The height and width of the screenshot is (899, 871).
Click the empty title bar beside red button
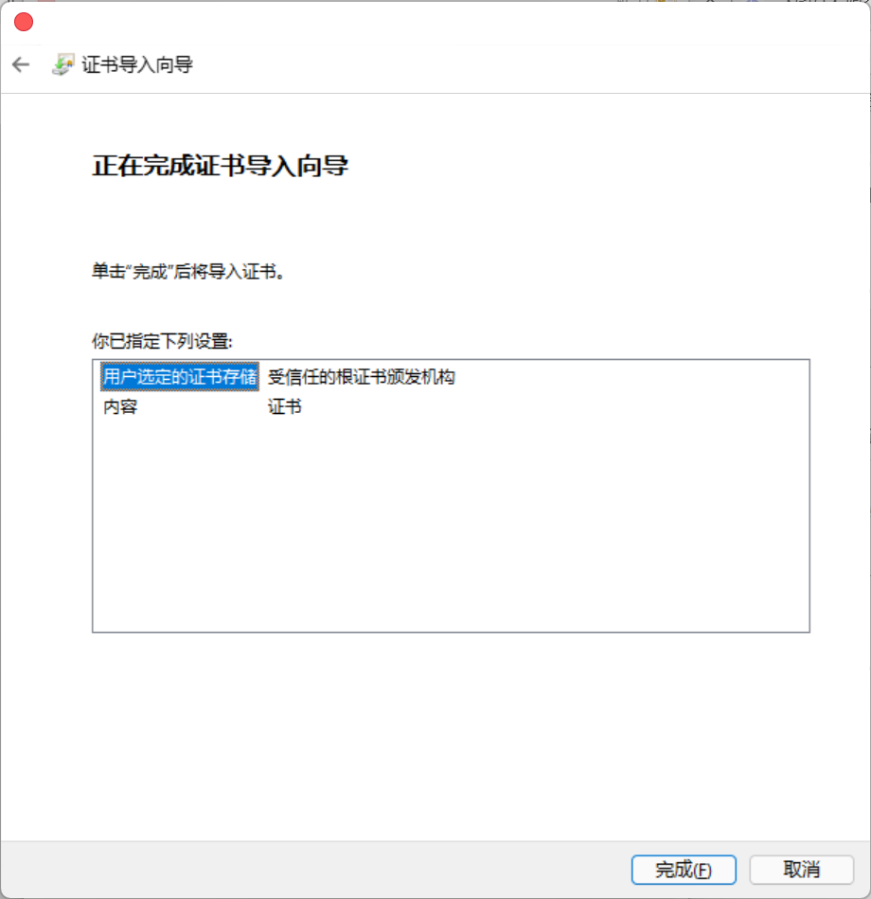pyautogui.click(x=447, y=23)
